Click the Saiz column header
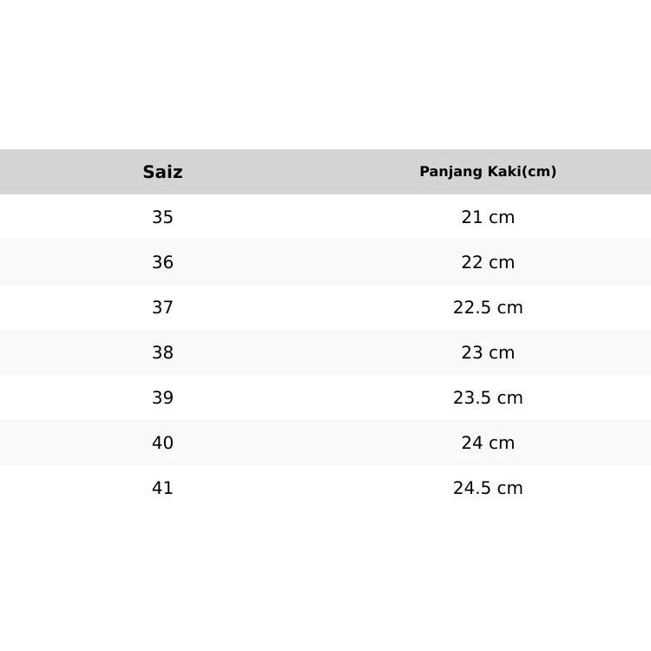651x651 pixels. (162, 172)
